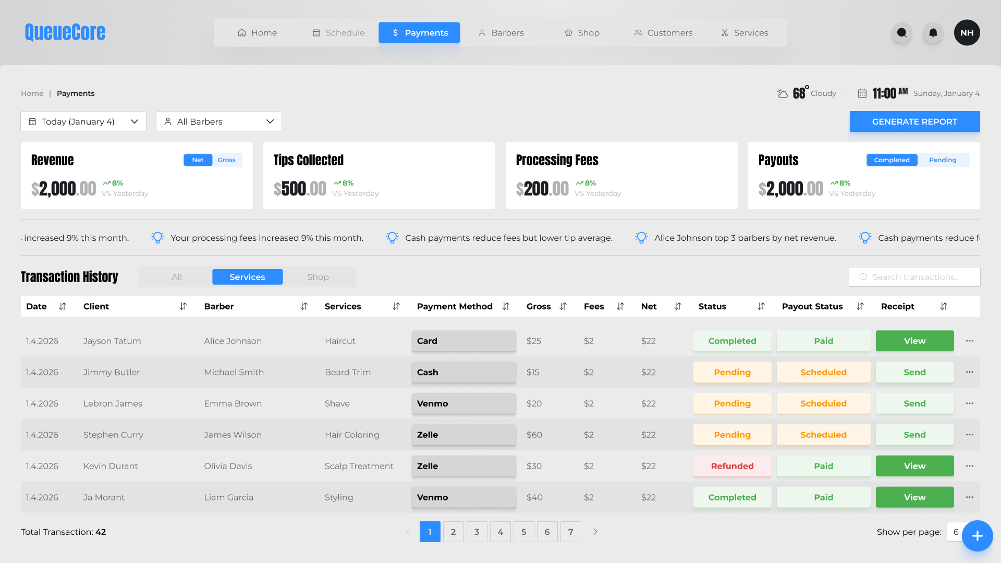Expand the All Barbers dropdown
This screenshot has width=1001, height=563.
tap(219, 121)
